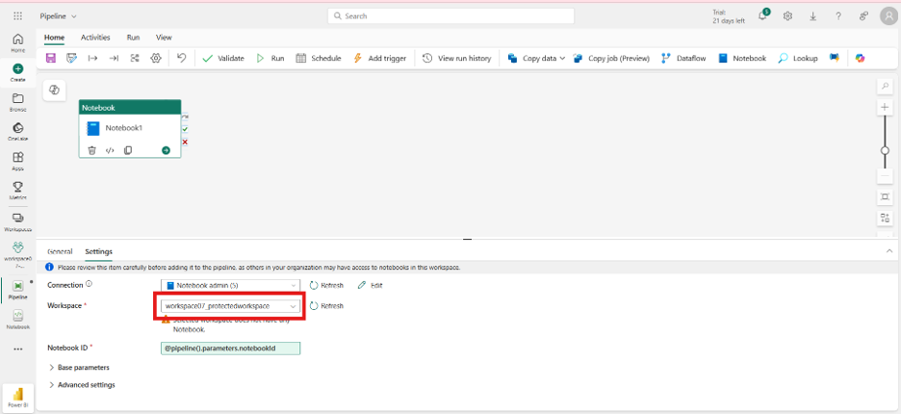Image resolution: width=901 pixels, height=414 pixels.
Task: Open the Connection dropdown
Action: (230, 285)
